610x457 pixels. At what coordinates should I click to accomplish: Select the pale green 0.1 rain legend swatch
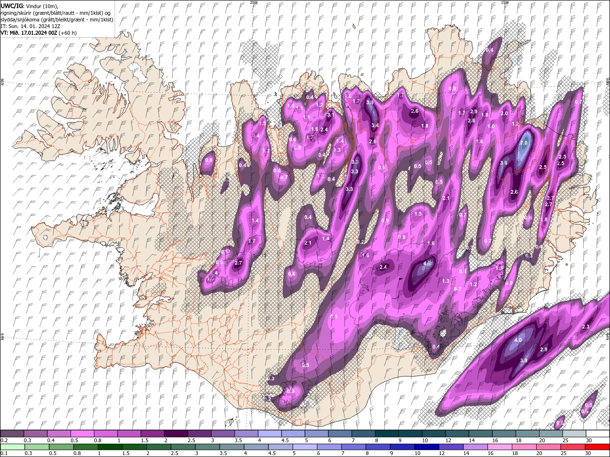[12, 447]
